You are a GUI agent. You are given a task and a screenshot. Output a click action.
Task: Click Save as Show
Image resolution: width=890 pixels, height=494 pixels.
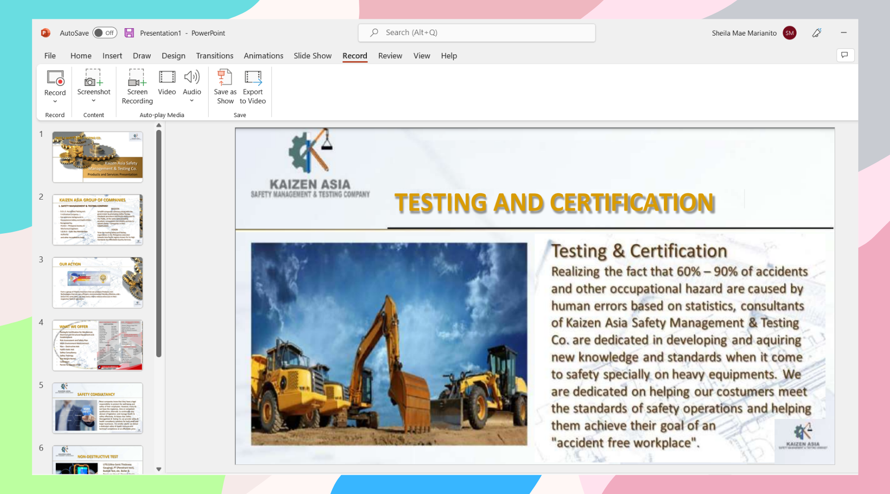[x=225, y=87]
